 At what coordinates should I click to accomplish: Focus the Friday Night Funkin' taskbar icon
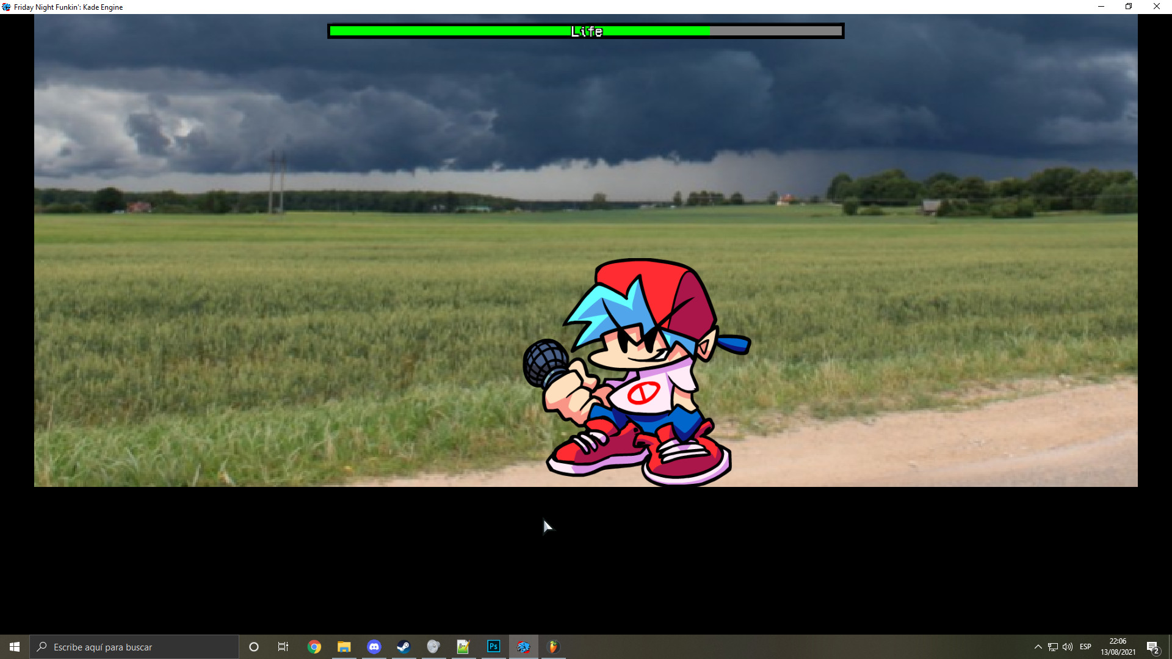[523, 646]
